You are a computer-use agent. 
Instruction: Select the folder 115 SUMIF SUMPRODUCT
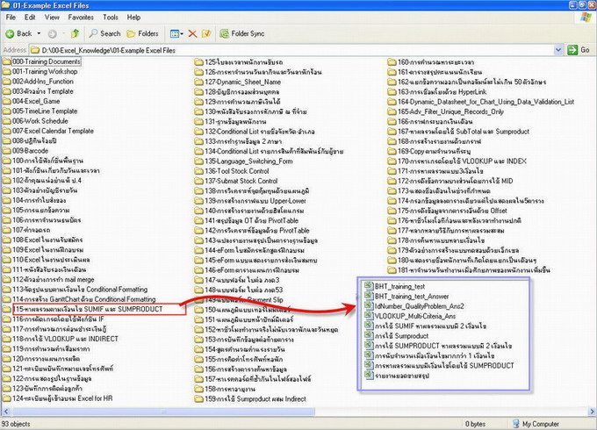coord(83,309)
